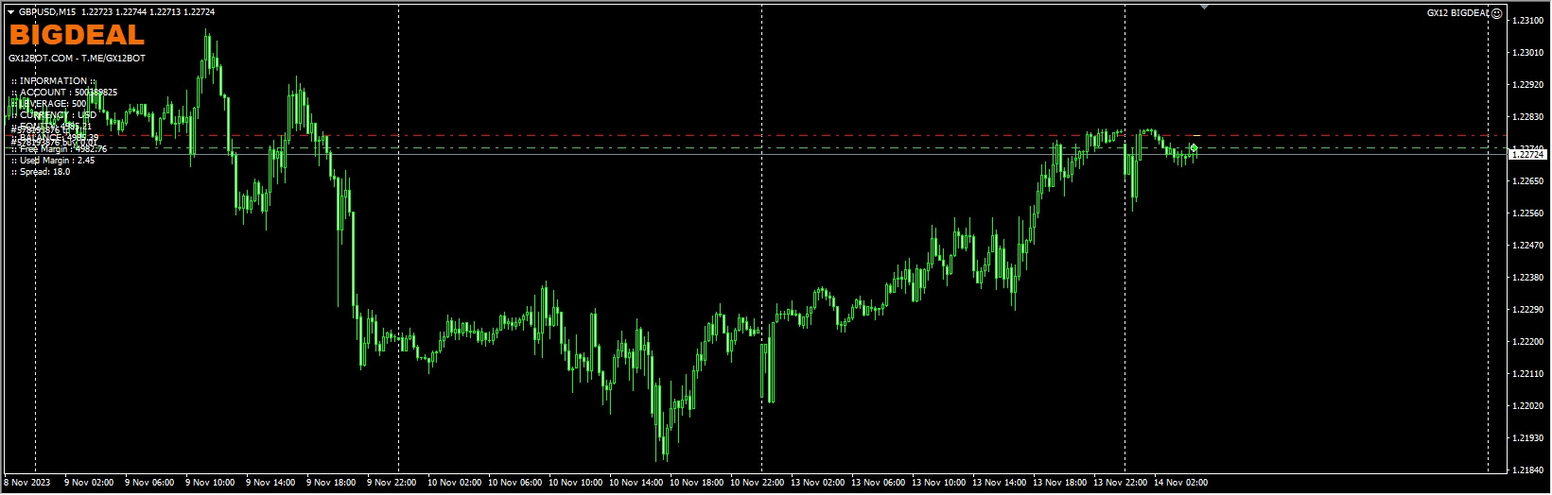
Task: Click the GX12BOT.COM - T.ME/GX12BOT label
Action: click(77, 59)
